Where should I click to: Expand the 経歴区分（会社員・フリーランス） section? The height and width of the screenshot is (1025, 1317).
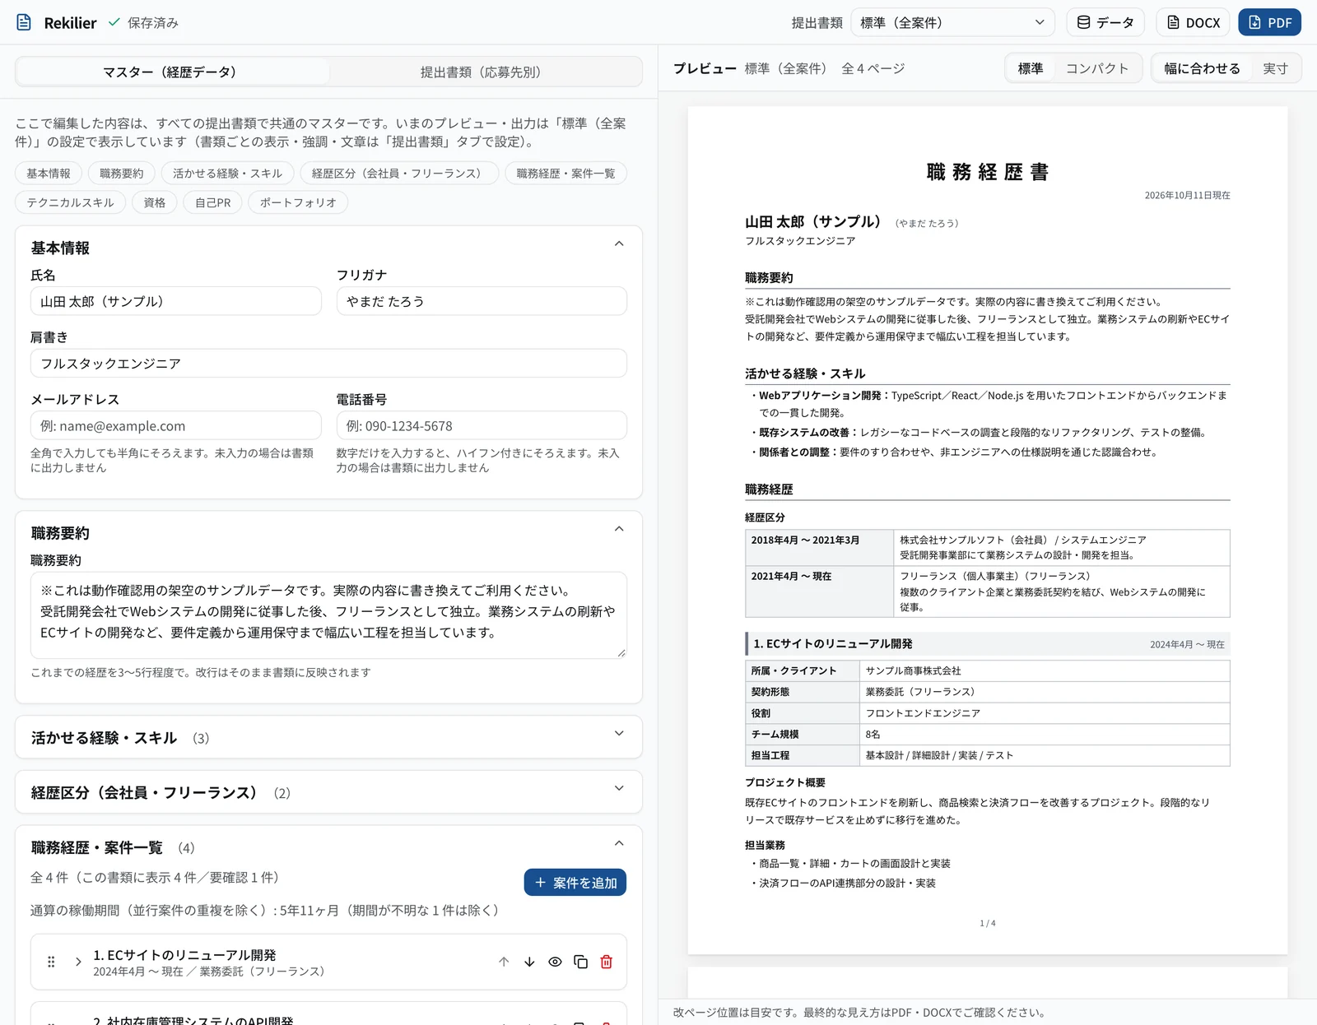coord(619,789)
